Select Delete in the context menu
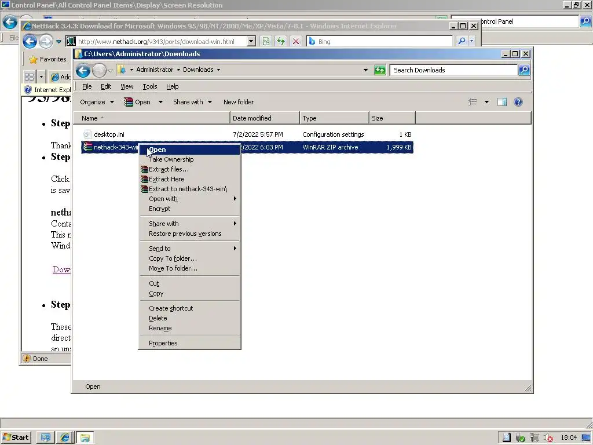The height and width of the screenshot is (445, 593). pos(190,318)
